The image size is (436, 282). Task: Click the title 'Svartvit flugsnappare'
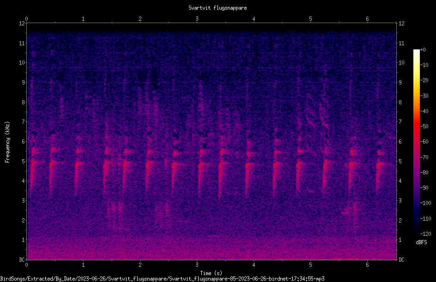pos(218,8)
